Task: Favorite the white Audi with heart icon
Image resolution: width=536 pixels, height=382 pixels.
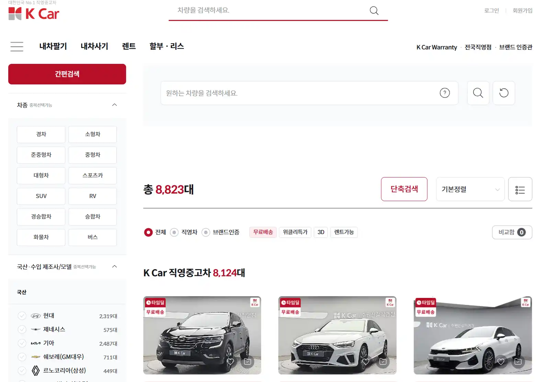Action: (366, 361)
